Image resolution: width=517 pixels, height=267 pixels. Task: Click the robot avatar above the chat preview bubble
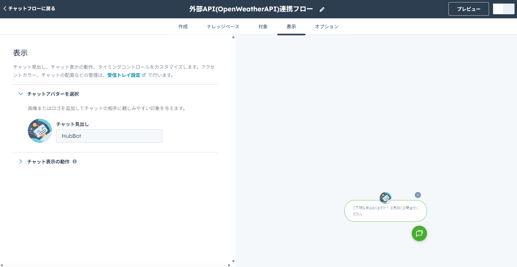(x=385, y=198)
